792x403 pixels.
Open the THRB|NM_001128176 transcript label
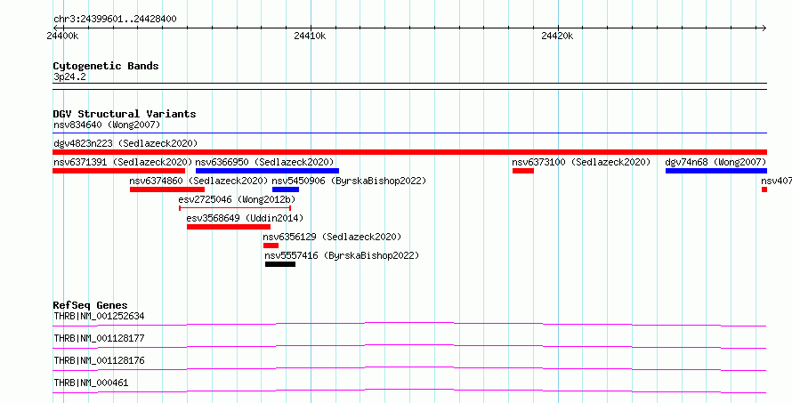pyautogui.click(x=99, y=360)
